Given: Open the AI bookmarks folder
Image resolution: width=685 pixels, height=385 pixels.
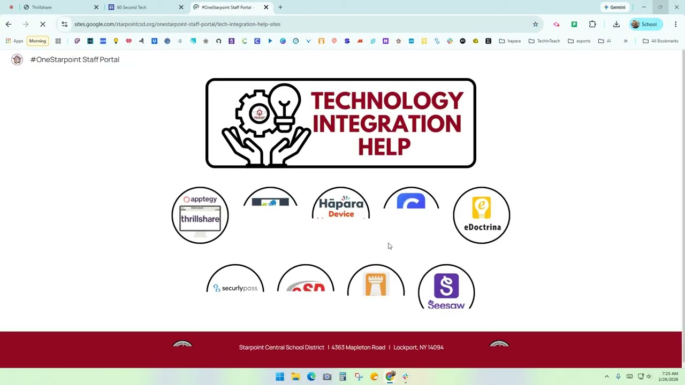Looking at the screenshot, I should pyautogui.click(x=605, y=41).
